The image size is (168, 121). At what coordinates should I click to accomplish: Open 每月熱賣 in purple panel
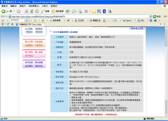pos(29,62)
